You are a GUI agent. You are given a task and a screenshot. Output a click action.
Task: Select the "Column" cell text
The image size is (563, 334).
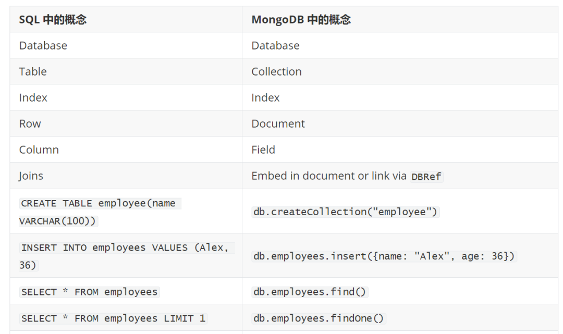[x=39, y=150]
